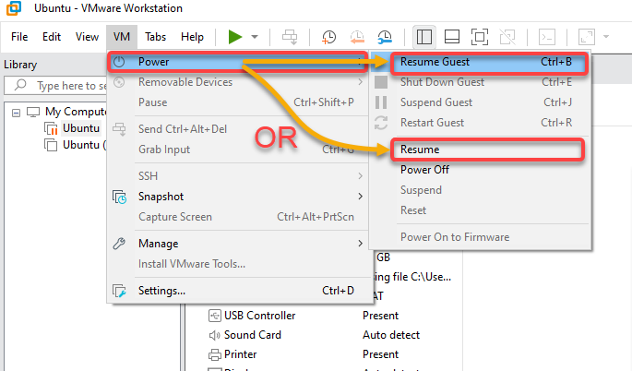The height and width of the screenshot is (371, 632).
Task: Open the View menu
Action: [87, 37]
